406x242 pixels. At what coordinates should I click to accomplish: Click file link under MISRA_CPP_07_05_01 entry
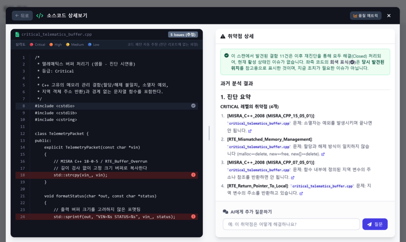pyautogui.click(x=259, y=170)
